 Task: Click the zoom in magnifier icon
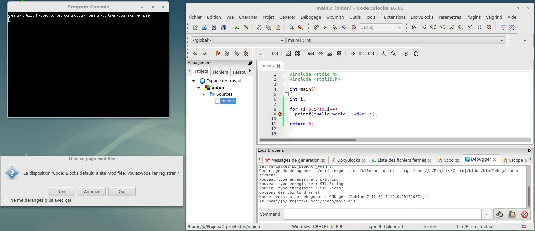[384, 54]
